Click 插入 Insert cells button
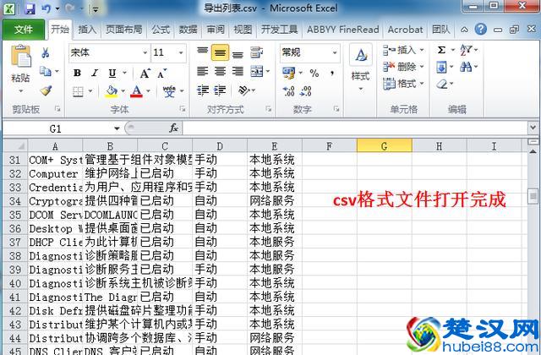The height and width of the screenshot is (355, 541). [x=402, y=50]
